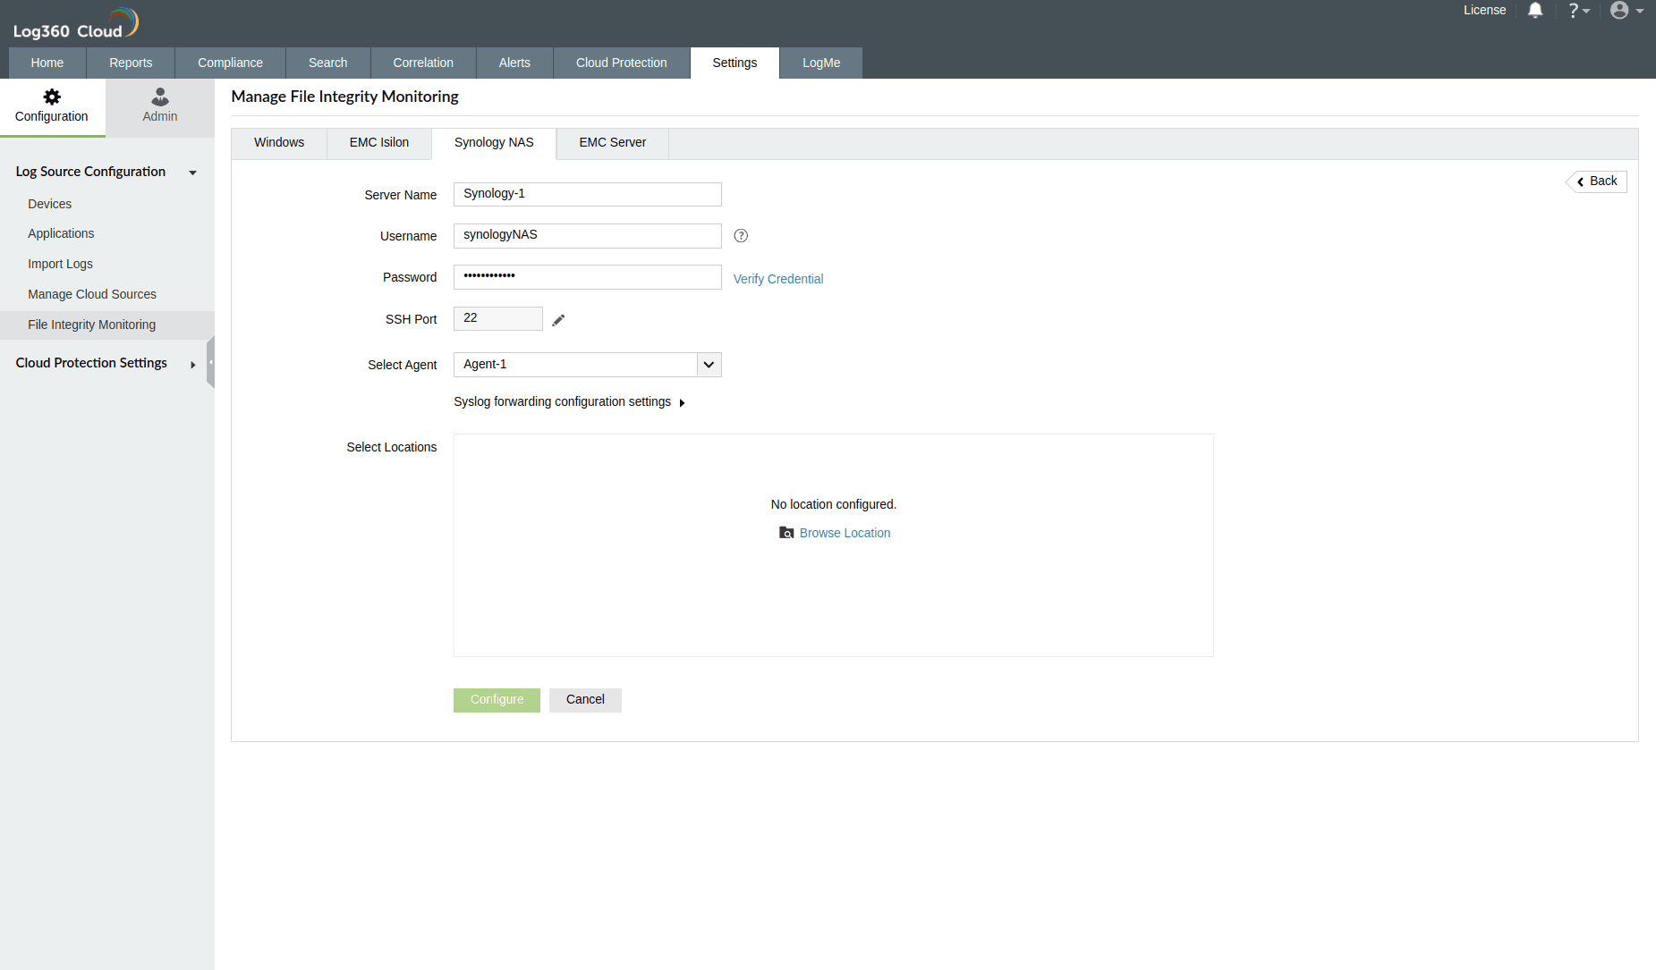This screenshot has width=1656, height=970.
Task: Select the Configuration gear section
Action: (x=52, y=107)
